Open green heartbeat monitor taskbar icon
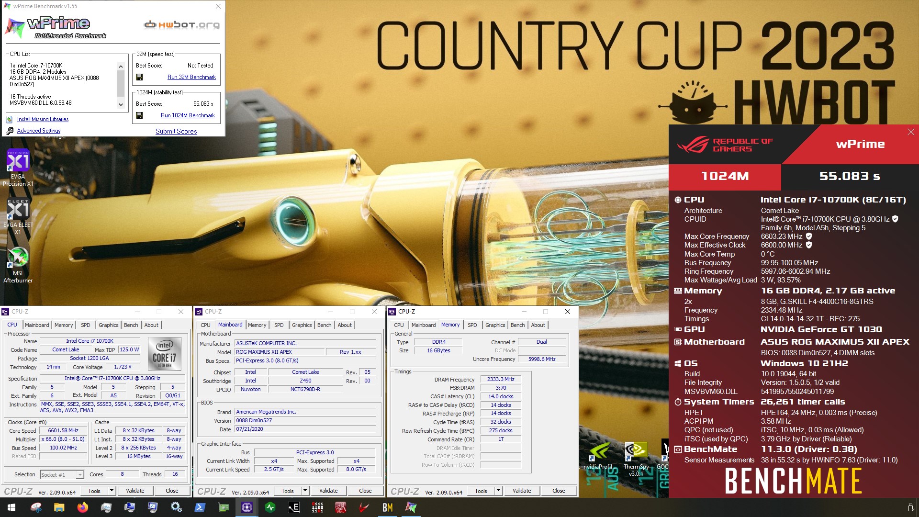This screenshot has height=517, width=919. pos(270,507)
